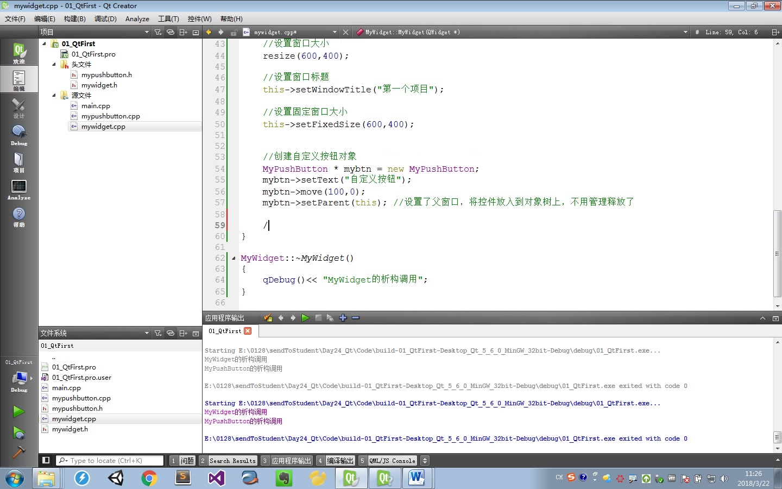Launch Google Chrome from the taskbar
This screenshot has width=782, height=489.
149,478
